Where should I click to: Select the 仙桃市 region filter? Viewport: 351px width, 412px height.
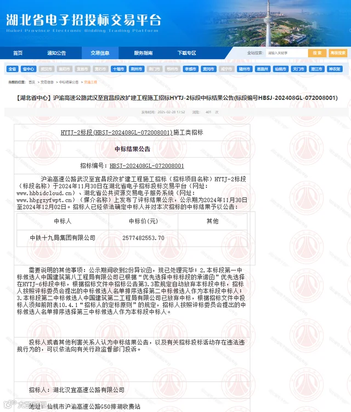click(281, 69)
